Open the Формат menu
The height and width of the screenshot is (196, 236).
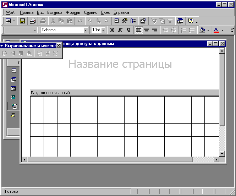point(73,12)
